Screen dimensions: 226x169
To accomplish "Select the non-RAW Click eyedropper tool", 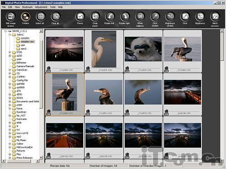I will (x=185, y=17).
